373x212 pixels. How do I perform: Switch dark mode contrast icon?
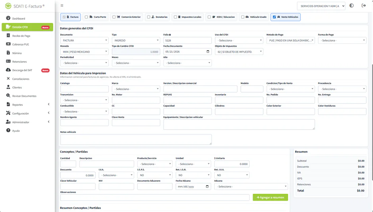(x=351, y=6)
